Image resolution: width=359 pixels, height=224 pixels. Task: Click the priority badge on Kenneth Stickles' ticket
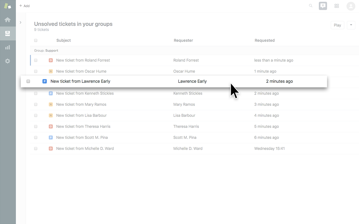(x=51, y=93)
